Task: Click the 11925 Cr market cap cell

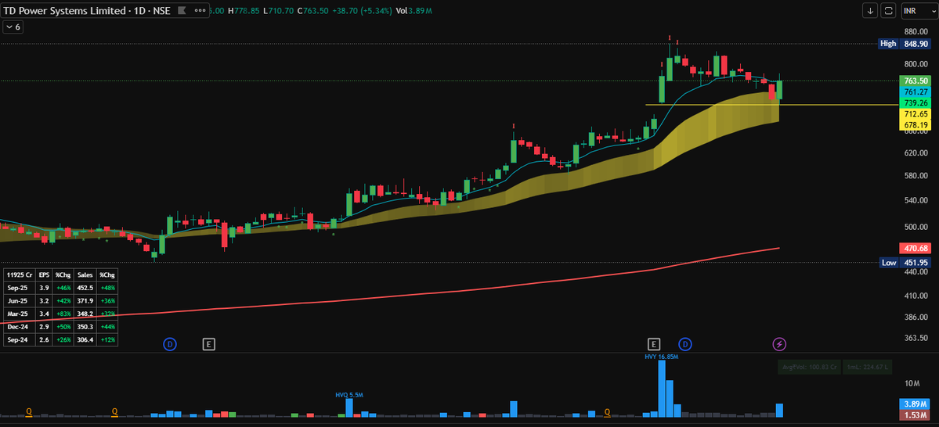Action: click(x=19, y=274)
